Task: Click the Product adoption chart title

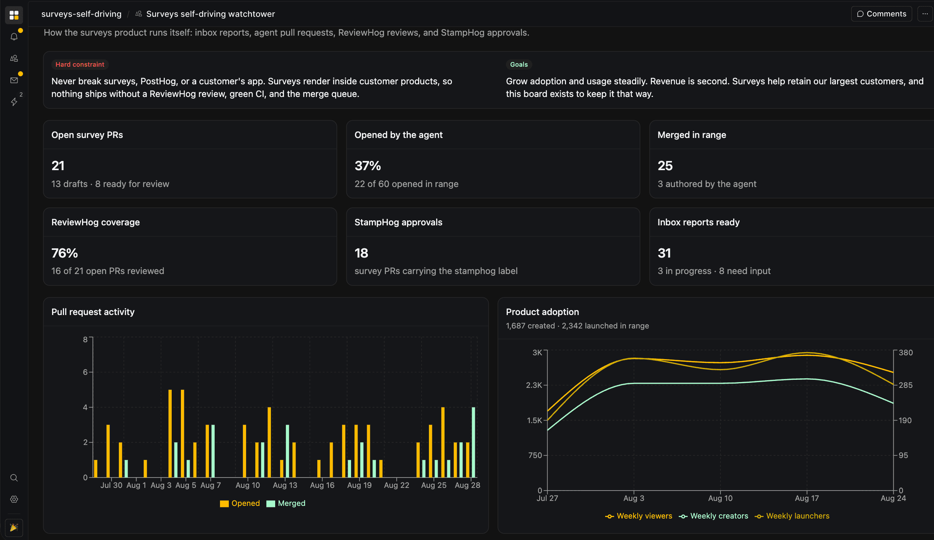Action: tap(542, 312)
